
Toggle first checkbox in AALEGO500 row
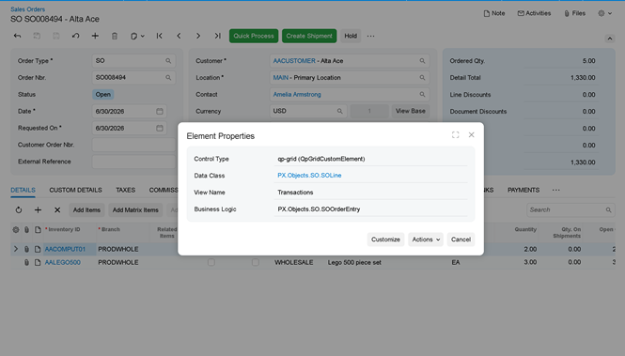[211, 262]
